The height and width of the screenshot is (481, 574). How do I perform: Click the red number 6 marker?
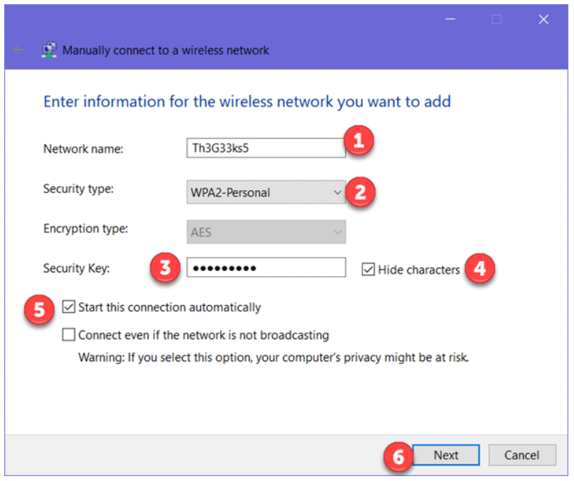point(398,457)
